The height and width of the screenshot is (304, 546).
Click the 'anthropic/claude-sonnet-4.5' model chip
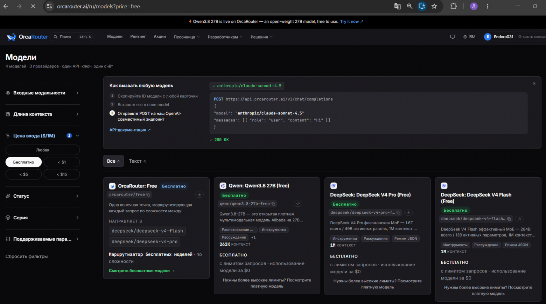tap(247, 86)
